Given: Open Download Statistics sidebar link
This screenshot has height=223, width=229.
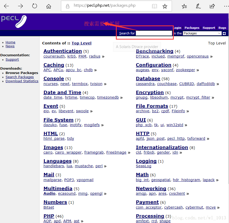Looking at the screenshot, I should [x=22, y=81].
